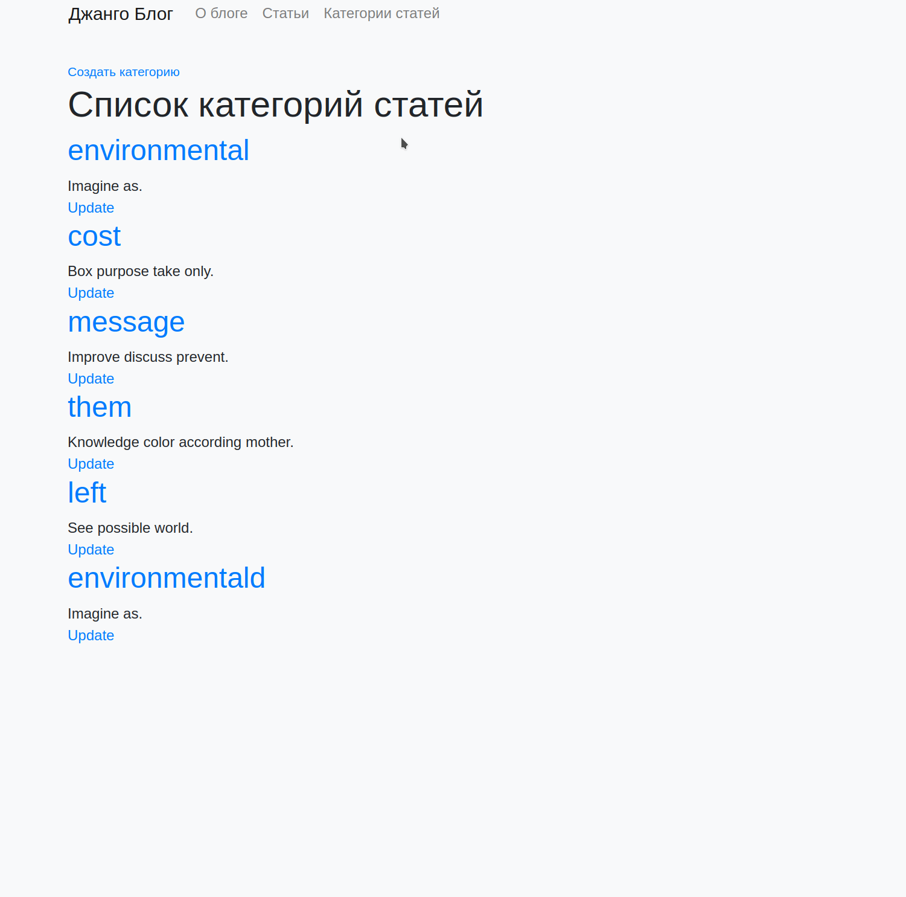This screenshot has height=897, width=906.
Task: Open the environmentald category page
Action: (x=166, y=577)
